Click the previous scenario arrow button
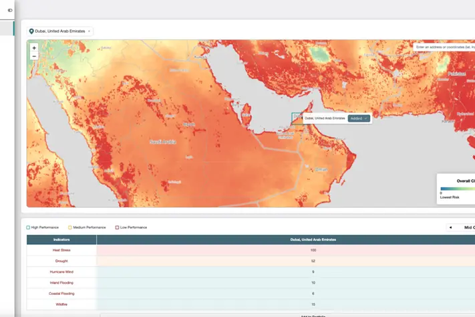 pos(450,227)
